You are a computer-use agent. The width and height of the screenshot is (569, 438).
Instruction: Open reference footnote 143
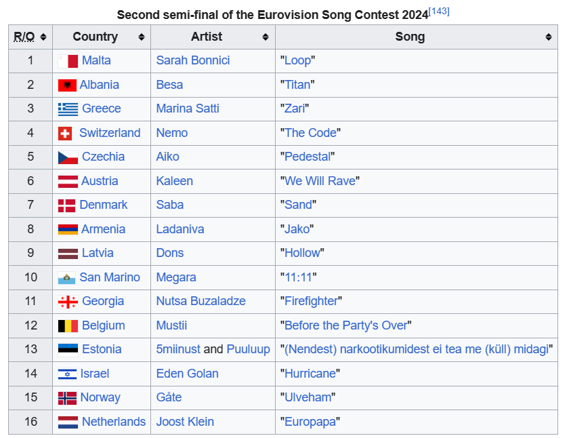point(439,12)
